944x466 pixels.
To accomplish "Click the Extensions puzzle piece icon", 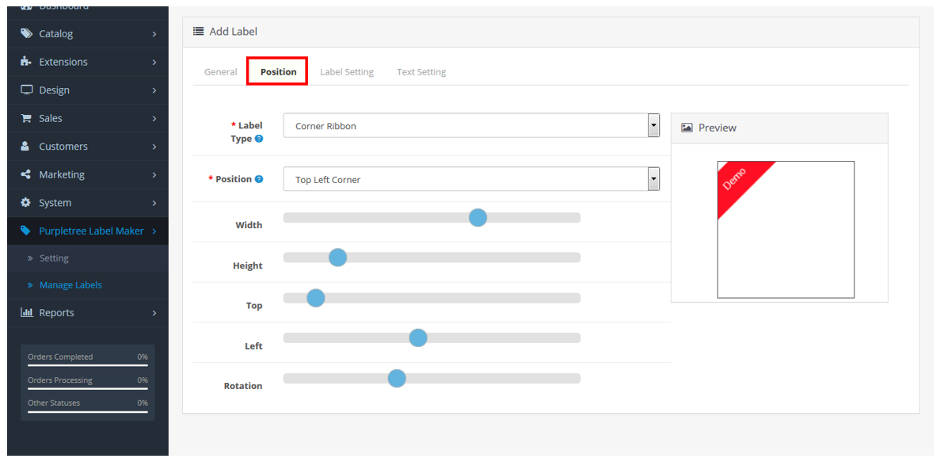I will pyautogui.click(x=26, y=62).
